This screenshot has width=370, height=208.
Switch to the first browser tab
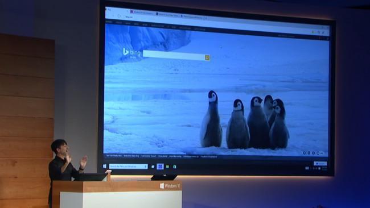click(x=142, y=13)
